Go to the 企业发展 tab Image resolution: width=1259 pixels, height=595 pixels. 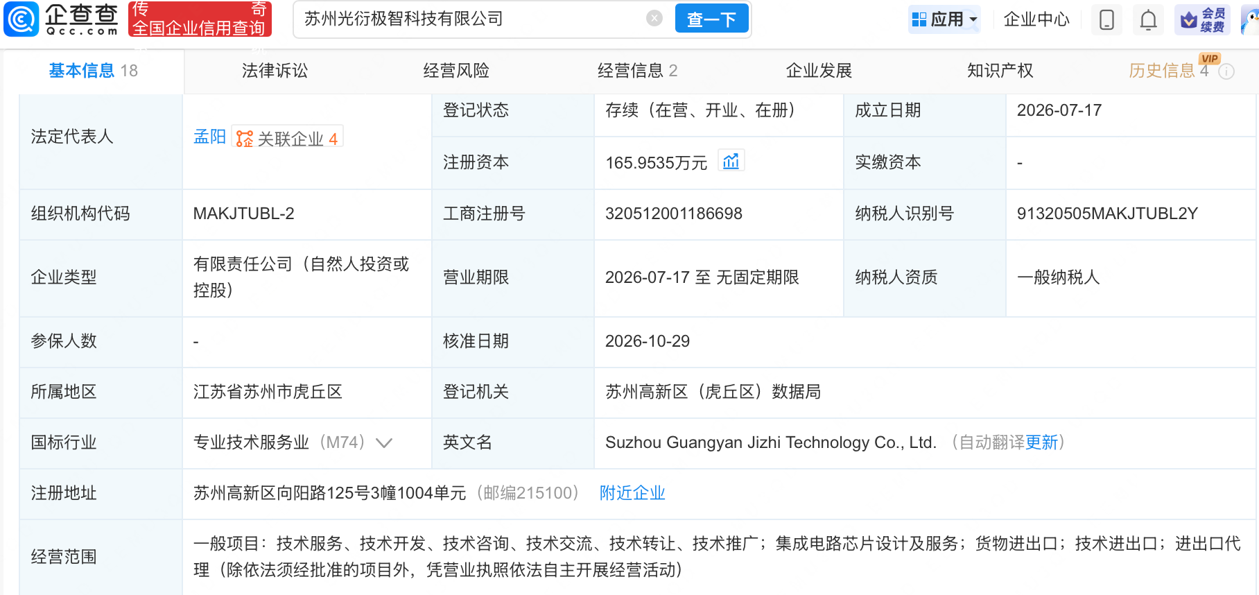(819, 71)
